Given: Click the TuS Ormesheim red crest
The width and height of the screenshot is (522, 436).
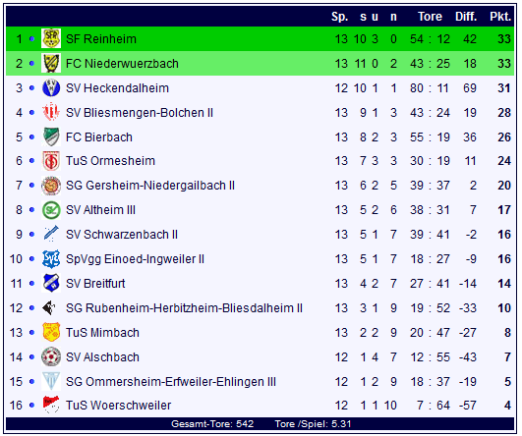Looking at the screenshot, I should (x=51, y=161).
